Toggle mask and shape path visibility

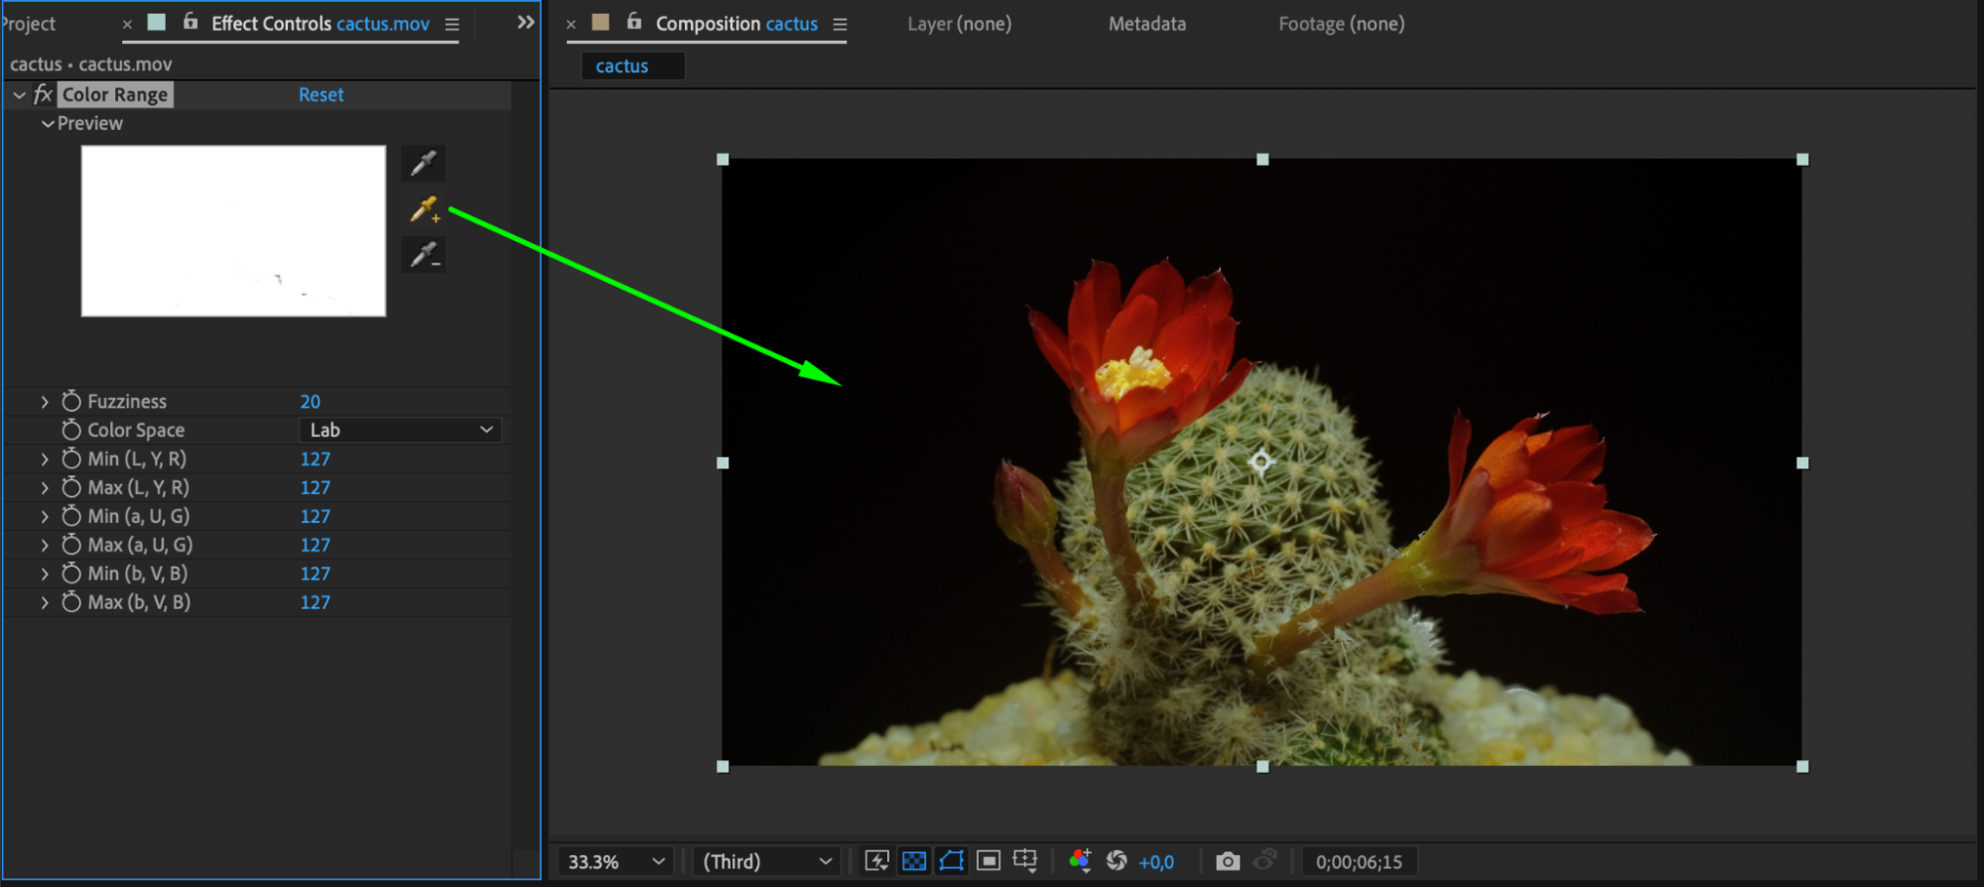(x=951, y=860)
